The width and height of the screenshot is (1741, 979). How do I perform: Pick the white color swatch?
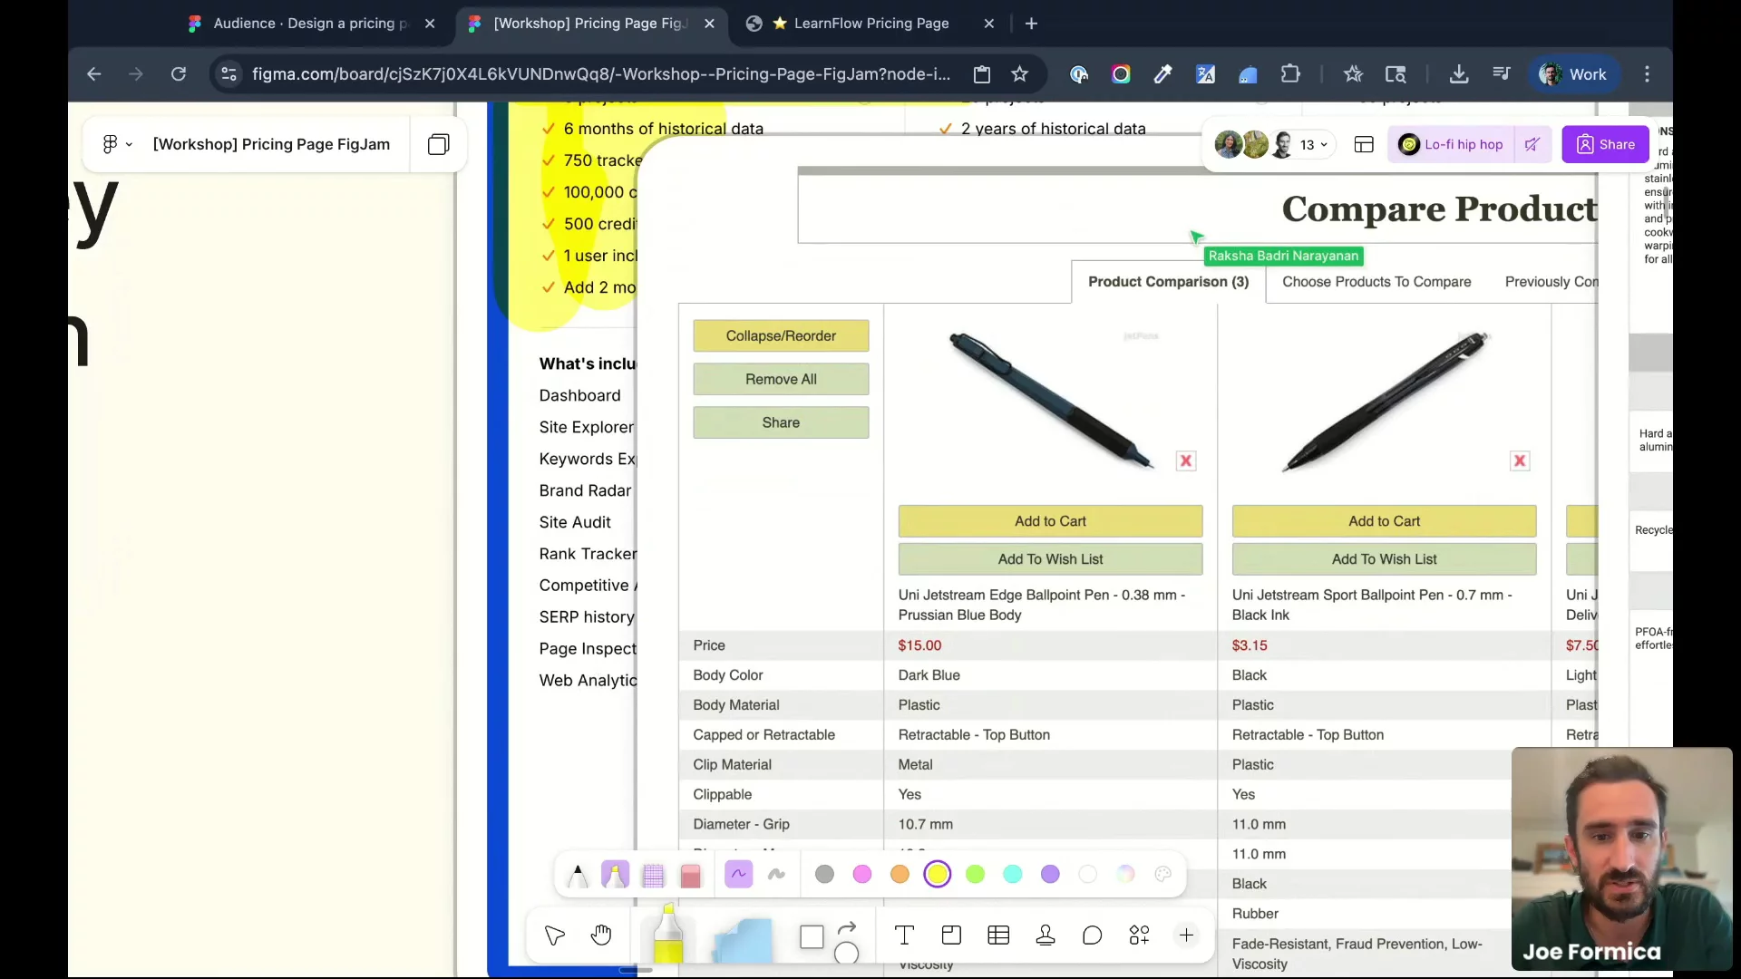click(x=1088, y=874)
